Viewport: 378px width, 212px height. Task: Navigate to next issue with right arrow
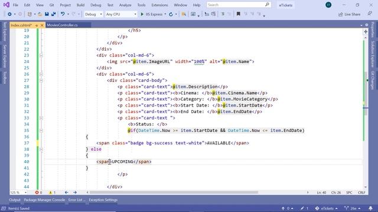[75, 193]
